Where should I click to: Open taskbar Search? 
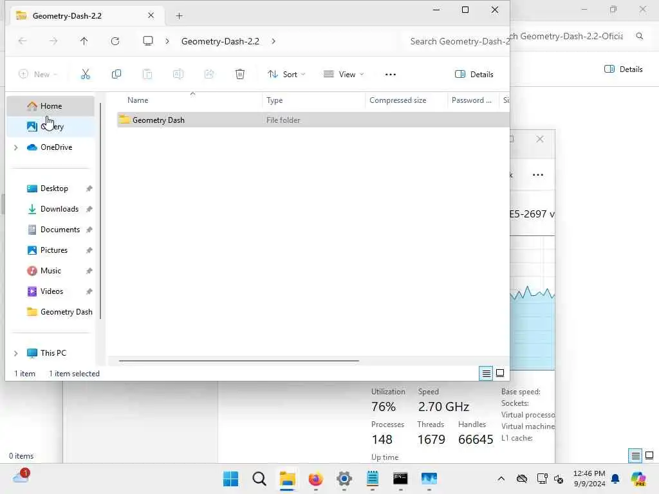pyautogui.click(x=259, y=479)
